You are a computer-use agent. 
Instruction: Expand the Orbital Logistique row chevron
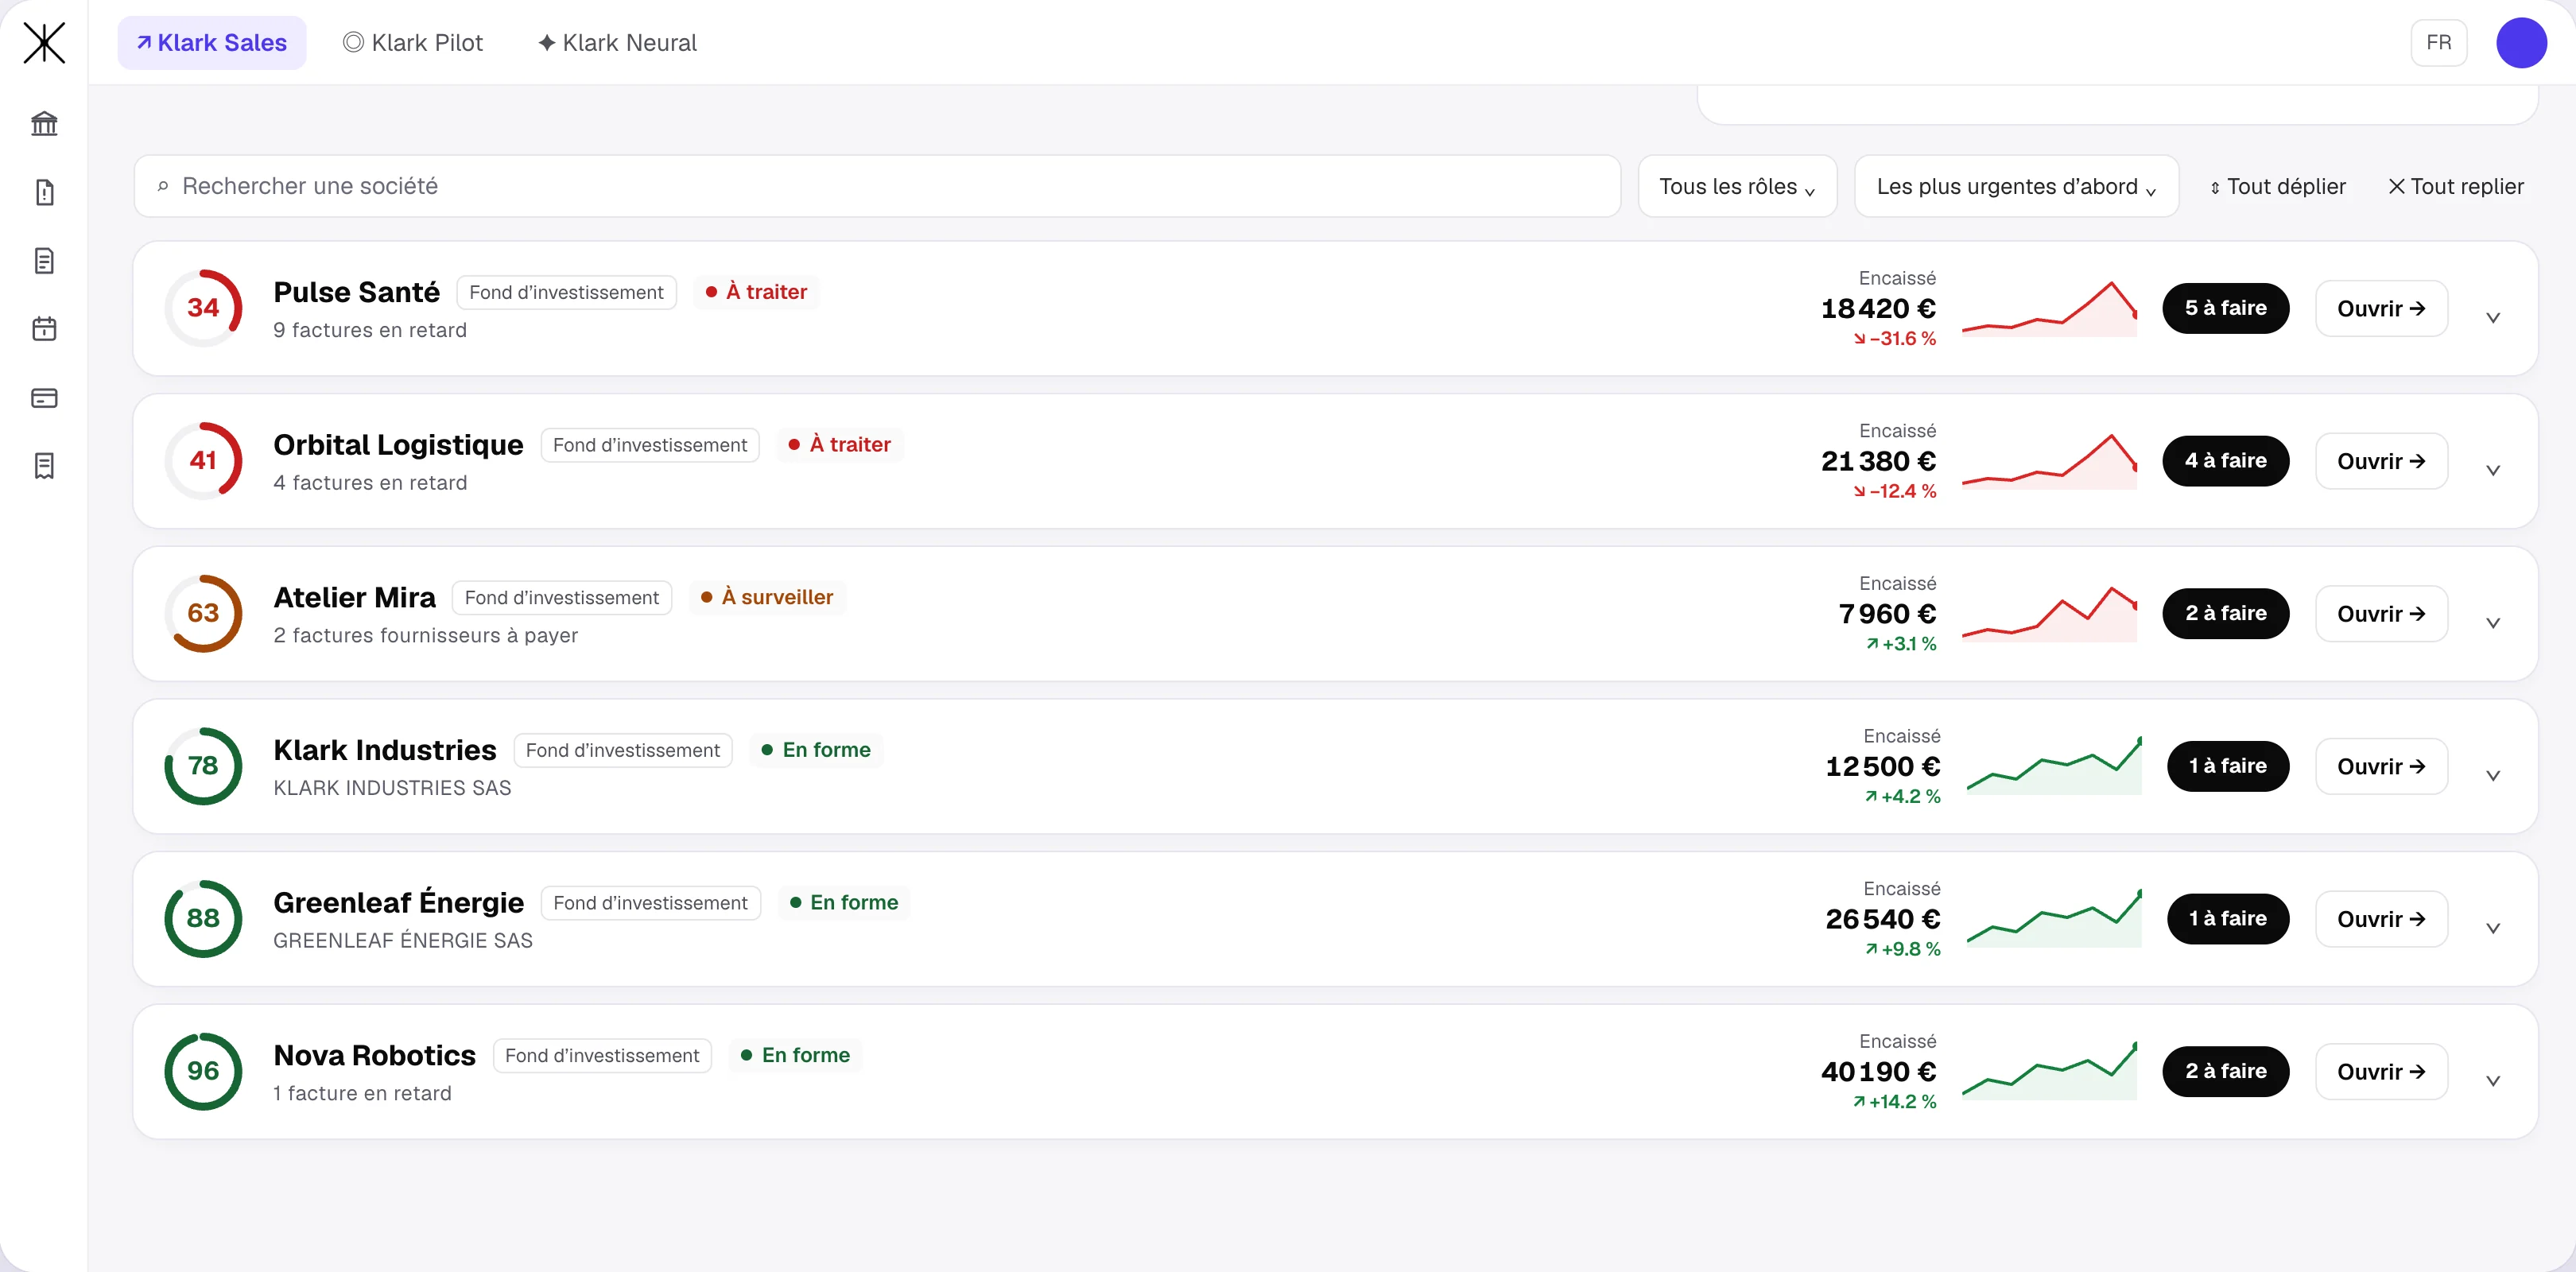point(2493,470)
